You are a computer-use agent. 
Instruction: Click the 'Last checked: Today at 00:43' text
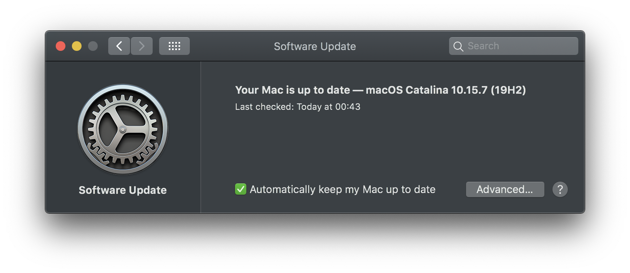point(298,107)
